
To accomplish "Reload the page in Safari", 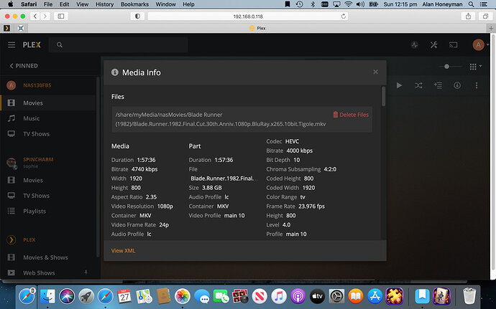I will (x=343, y=16).
